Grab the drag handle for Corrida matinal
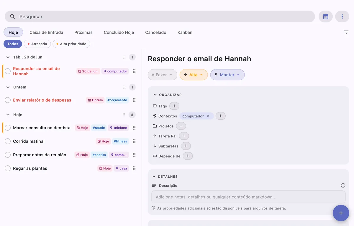This screenshot has height=226, width=354. 134,141
